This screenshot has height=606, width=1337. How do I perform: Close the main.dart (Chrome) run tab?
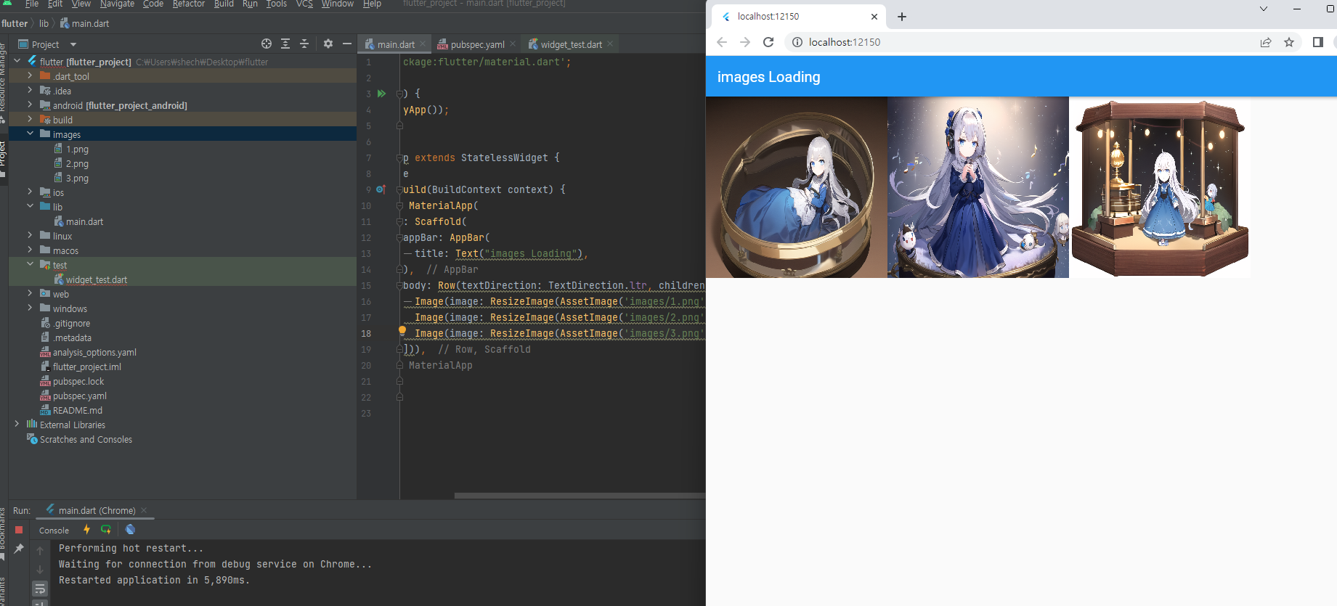click(144, 510)
